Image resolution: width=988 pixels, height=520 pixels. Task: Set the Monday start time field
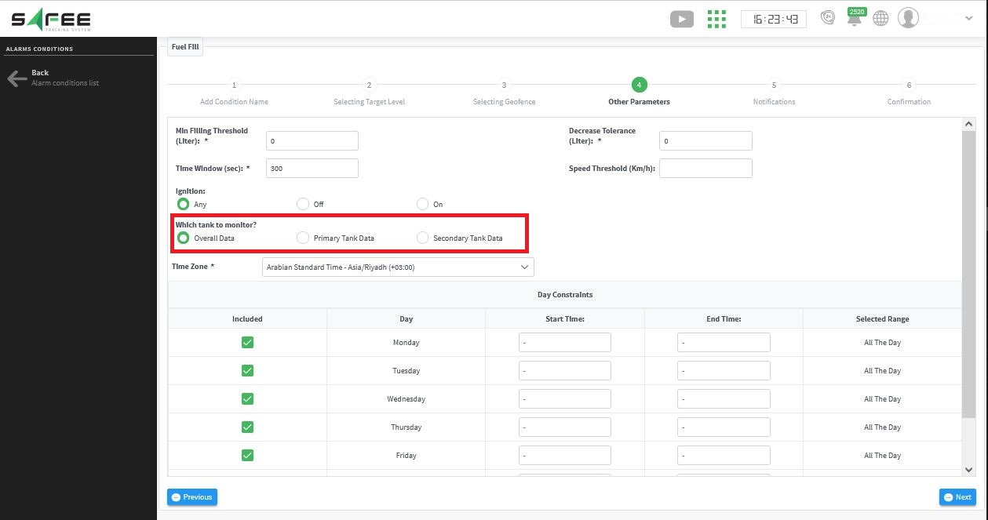(x=565, y=343)
